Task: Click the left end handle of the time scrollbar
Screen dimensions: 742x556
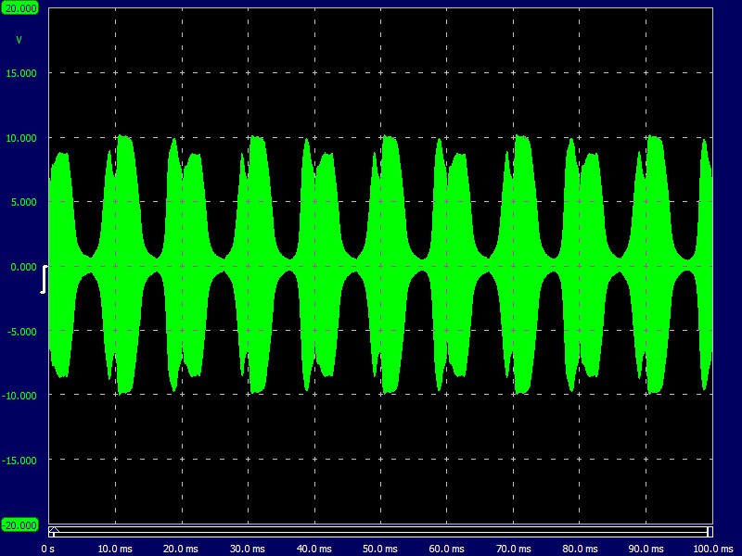Action: click(52, 534)
